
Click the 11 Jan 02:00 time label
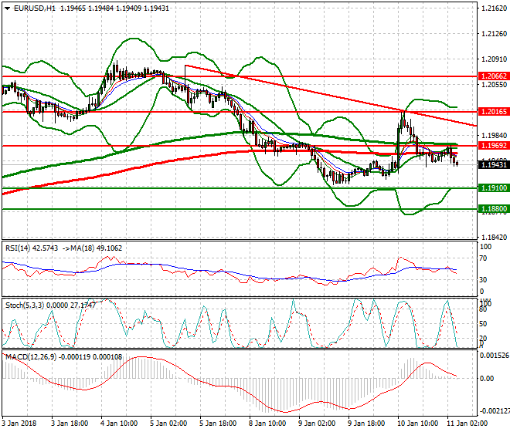466,424
